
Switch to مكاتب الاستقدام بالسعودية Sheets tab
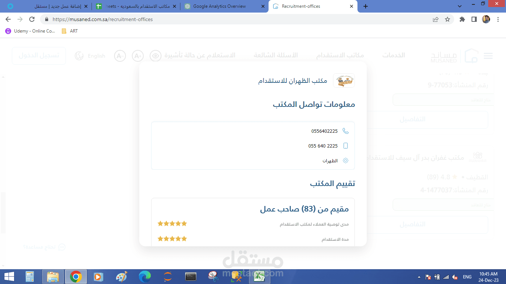click(x=136, y=6)
